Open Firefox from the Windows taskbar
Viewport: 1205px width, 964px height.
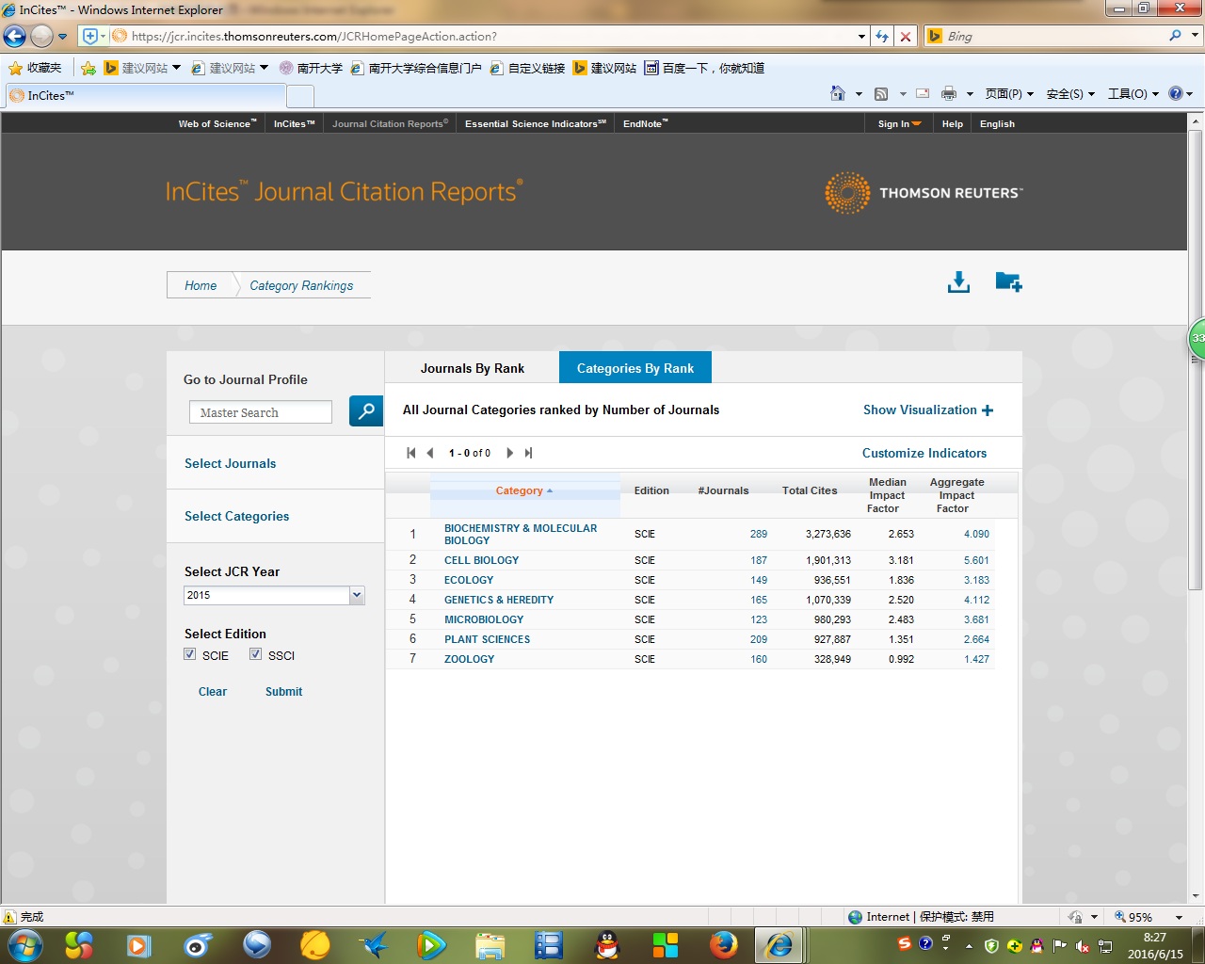723,944
